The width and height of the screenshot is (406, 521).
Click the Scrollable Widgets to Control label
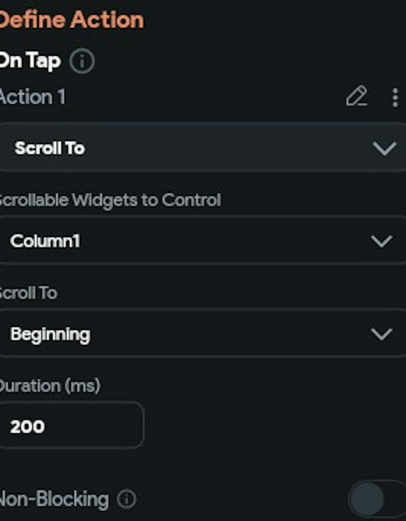pyautogui.click(x=110, y=200)
